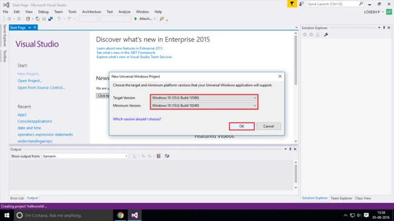The image size is (394, 221).
Task: Click the Navigate Backward toolbar icon
Action: tap(9, 19)
